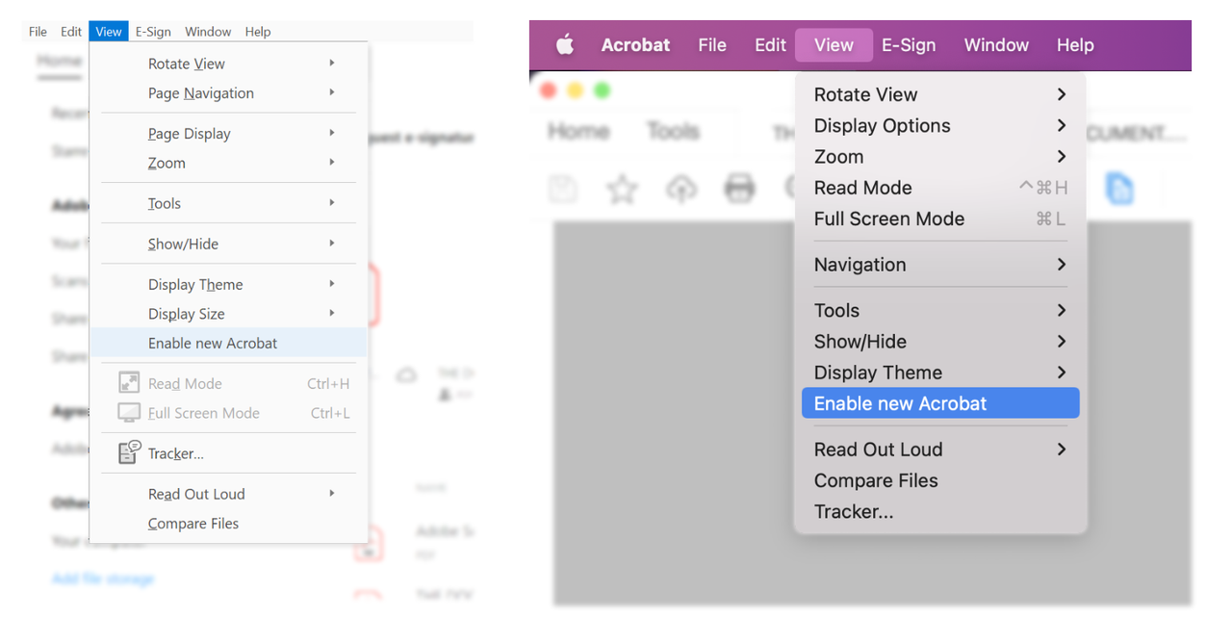
Task: Select Page Display in the Windows View menu
Action: point(190,134)
